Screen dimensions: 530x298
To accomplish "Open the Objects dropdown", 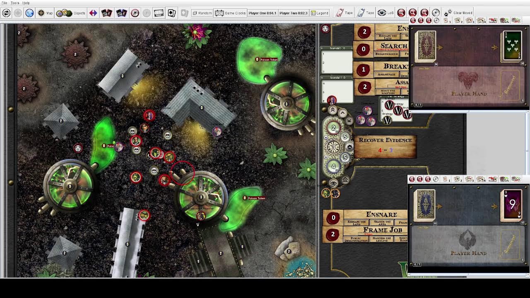I will tap(71, 13).
